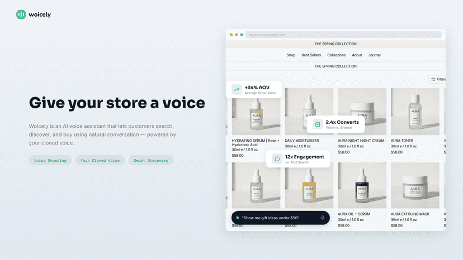The height and width of the screenshot is (260, 463).
Task: Open the Daily Moisturizer product image
Action: [309, 112]
